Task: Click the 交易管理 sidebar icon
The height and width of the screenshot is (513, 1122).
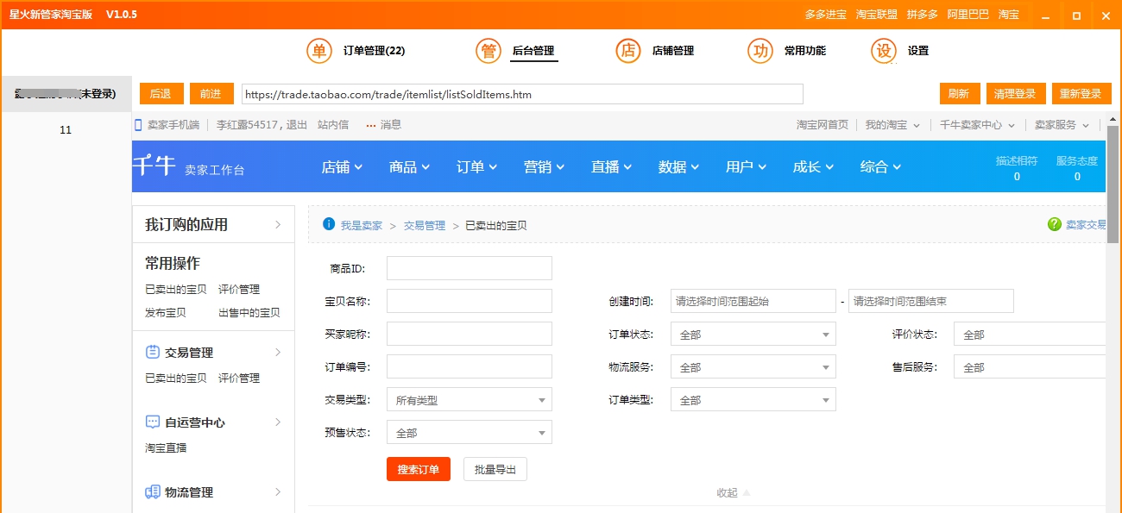Action: [x=154, y=352]
